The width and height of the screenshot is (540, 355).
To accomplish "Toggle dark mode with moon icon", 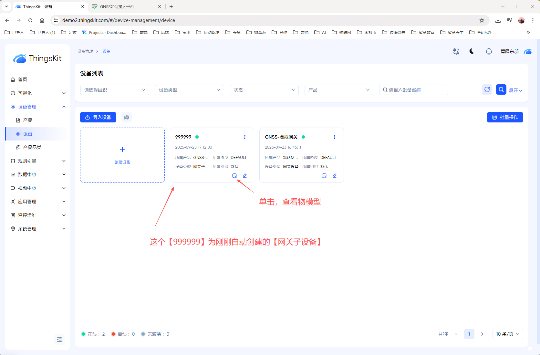I will [x=472, y=51].
